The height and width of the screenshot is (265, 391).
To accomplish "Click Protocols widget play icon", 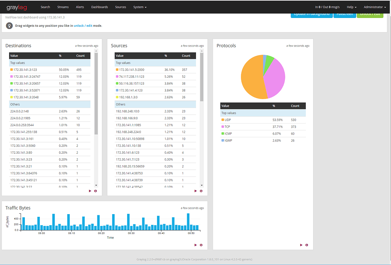I will (301, 245).
